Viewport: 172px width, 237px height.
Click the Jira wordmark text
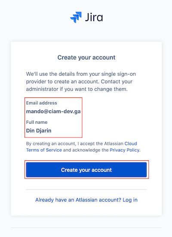click(x=94, y=17)
